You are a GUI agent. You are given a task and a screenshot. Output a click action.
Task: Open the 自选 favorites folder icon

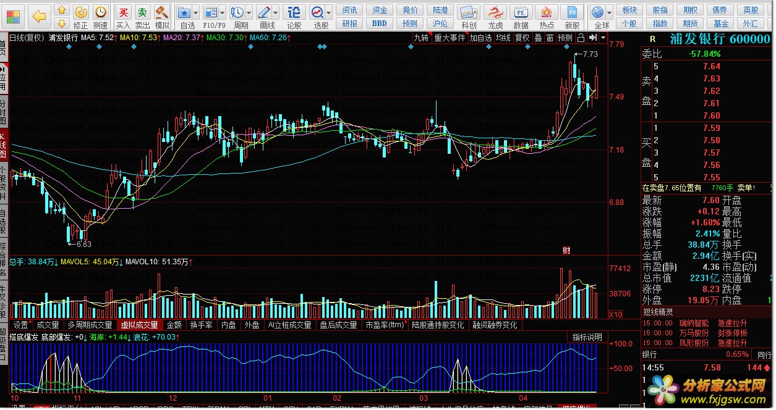pos(184,16)
